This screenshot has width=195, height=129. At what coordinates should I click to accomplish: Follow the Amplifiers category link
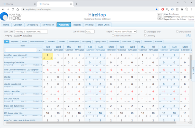[27, 35]
